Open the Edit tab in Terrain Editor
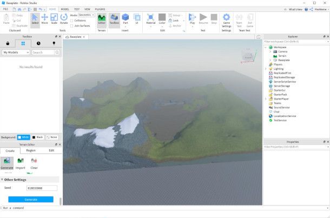The width and height of the screenshot is (330, 218). 51,150
